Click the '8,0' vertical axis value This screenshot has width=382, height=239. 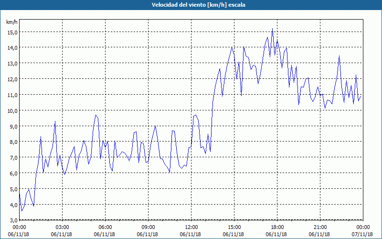13,142
